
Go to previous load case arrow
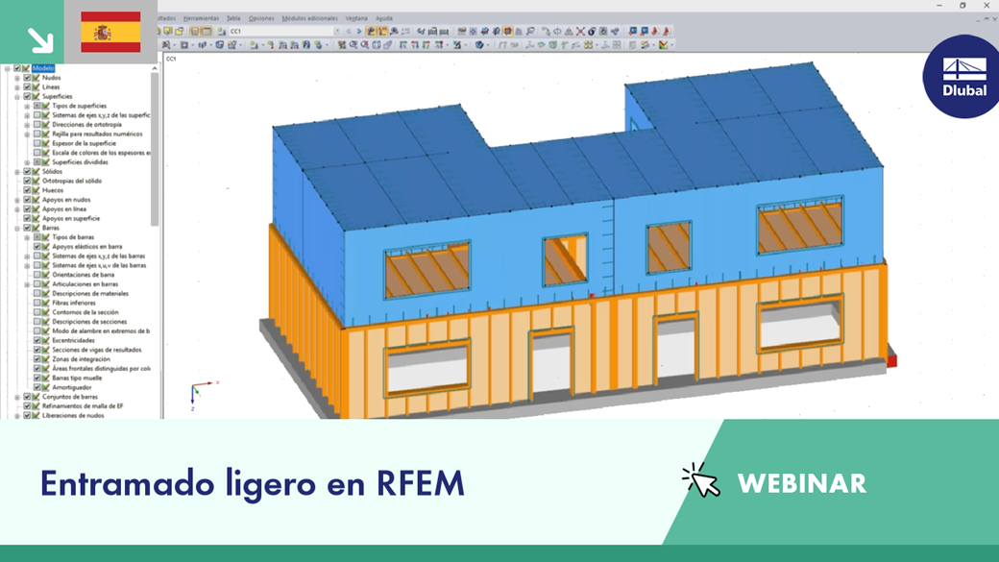coord(349,31)
